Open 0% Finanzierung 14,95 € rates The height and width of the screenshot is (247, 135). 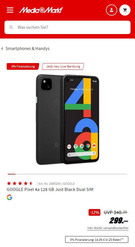click(x=97, y=239)
